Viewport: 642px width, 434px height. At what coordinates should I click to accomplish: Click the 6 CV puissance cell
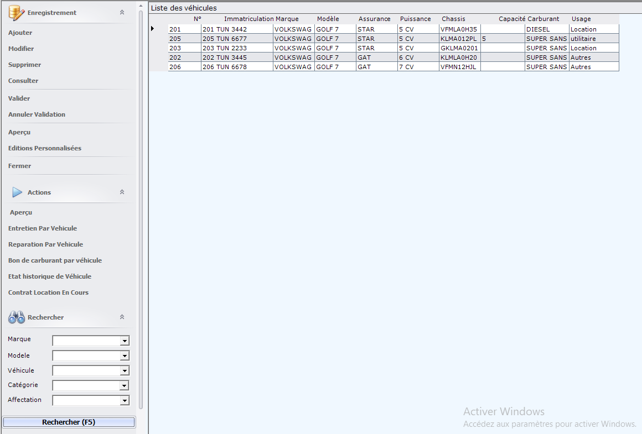click(418, 57)
